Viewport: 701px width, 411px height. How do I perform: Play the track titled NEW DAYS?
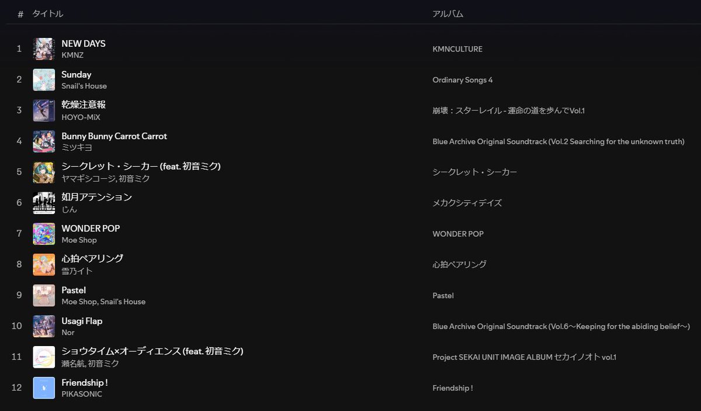click(x=84, y=44)
